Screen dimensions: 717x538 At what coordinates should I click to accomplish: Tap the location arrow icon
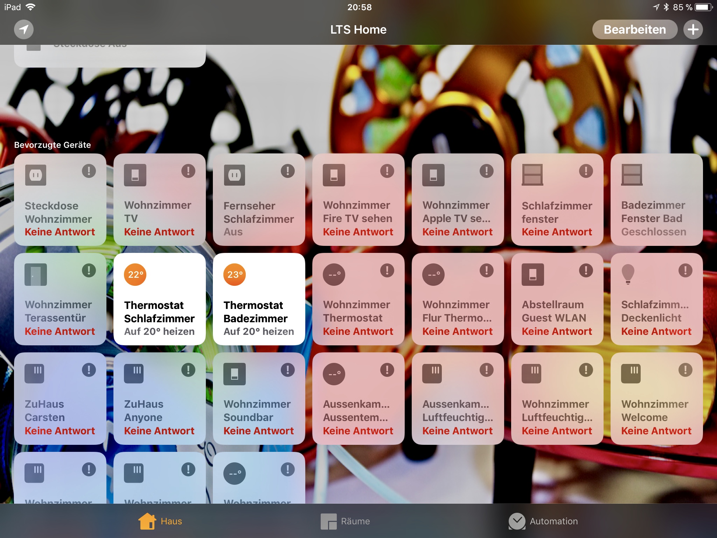click(x=24, y=29)
